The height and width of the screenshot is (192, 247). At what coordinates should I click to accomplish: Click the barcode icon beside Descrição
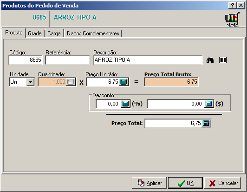(223, 60)
